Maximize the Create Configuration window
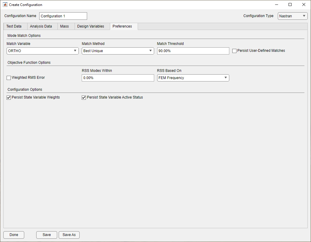Screen dimensions: 311x242 [x=290, y=4]
